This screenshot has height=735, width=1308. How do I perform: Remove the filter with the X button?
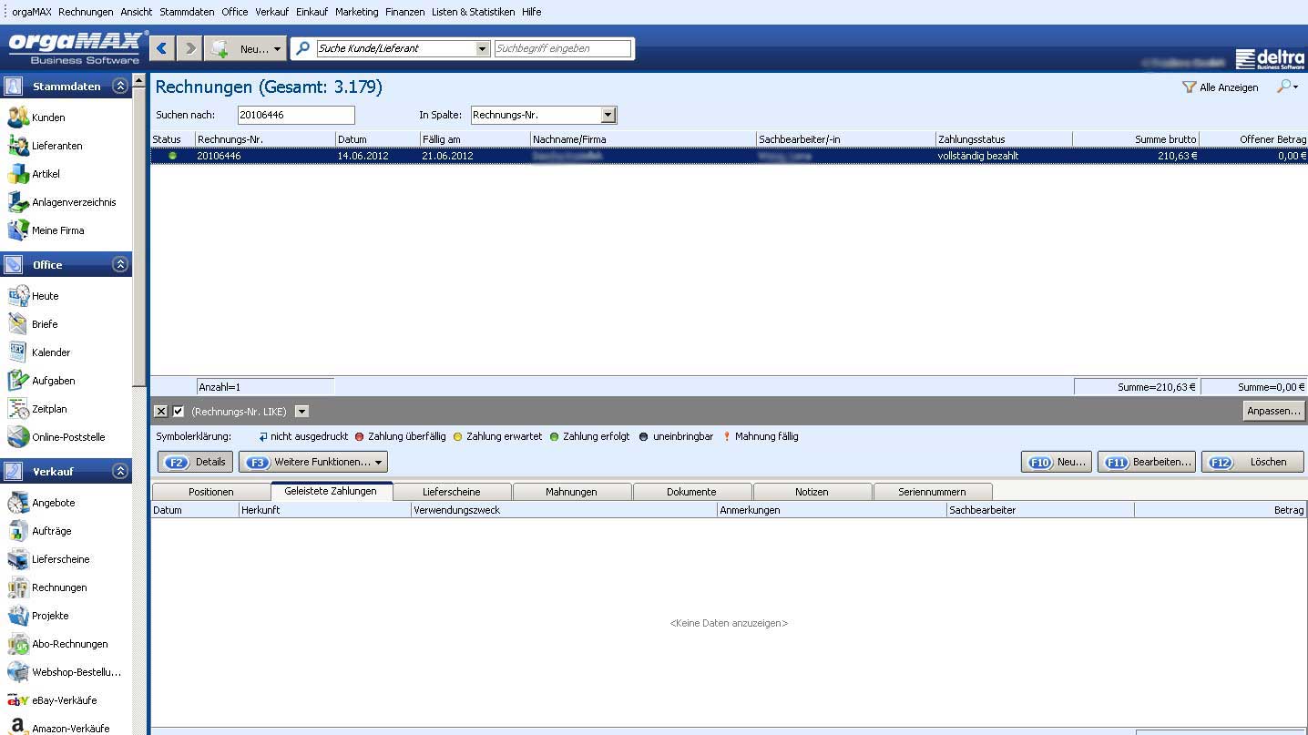[160, 412]
